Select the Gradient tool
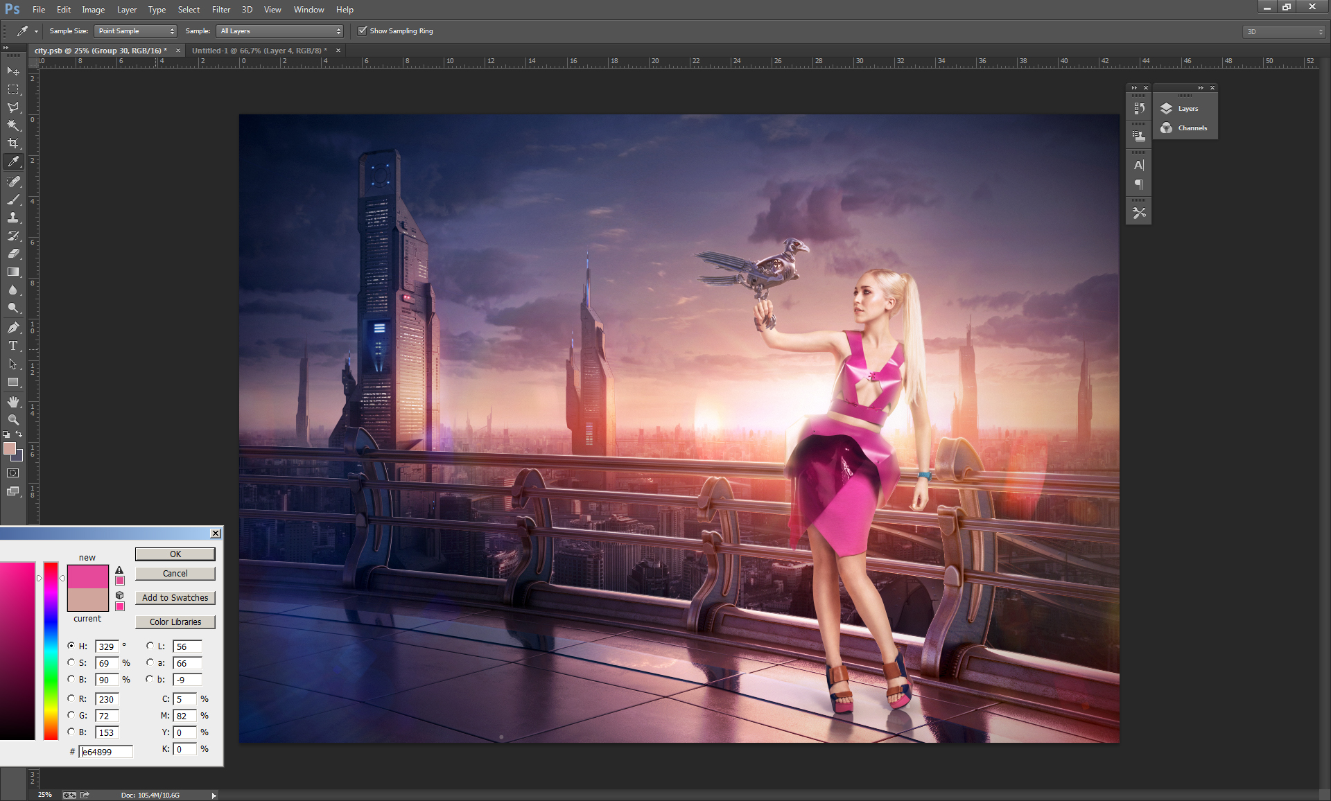The height and width of the screenshot is (801, 1331). 13,272
